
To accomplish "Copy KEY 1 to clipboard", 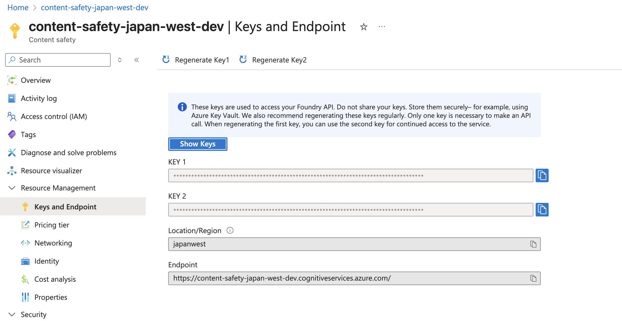I will tap(542, 175).
